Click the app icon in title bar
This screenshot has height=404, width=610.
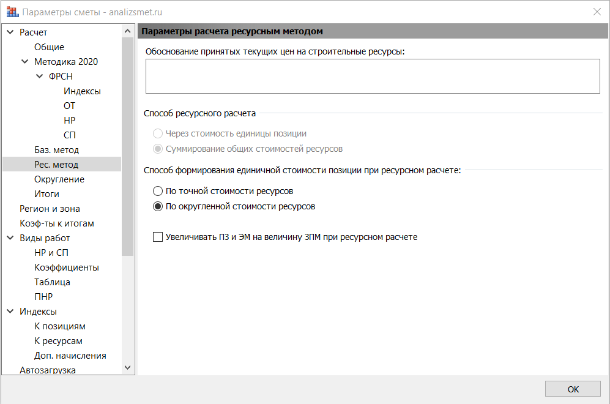pos(12,12)
